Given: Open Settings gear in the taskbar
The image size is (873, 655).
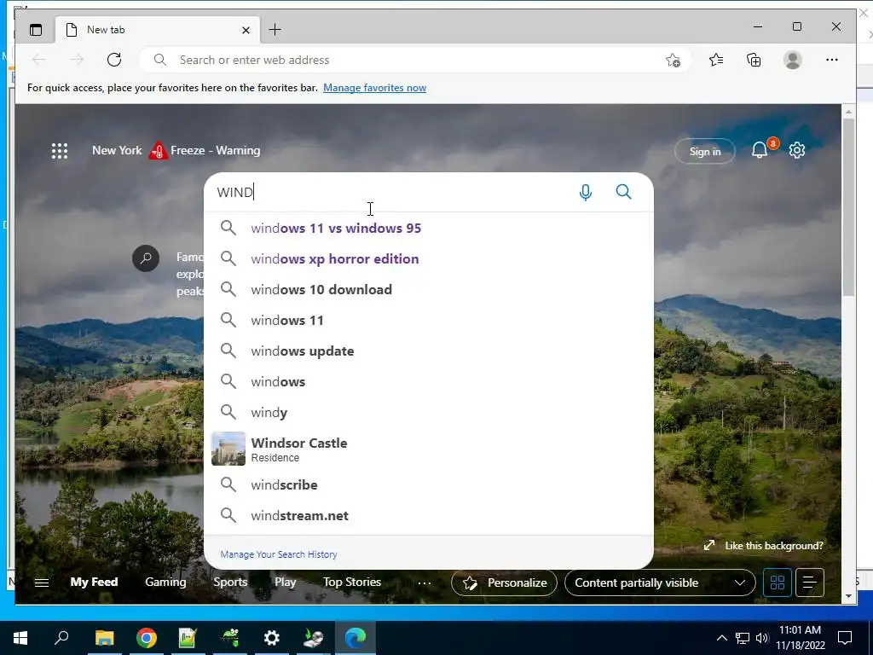Looking at the screenshot, I should pyautogui.click(x=272, y=638).
